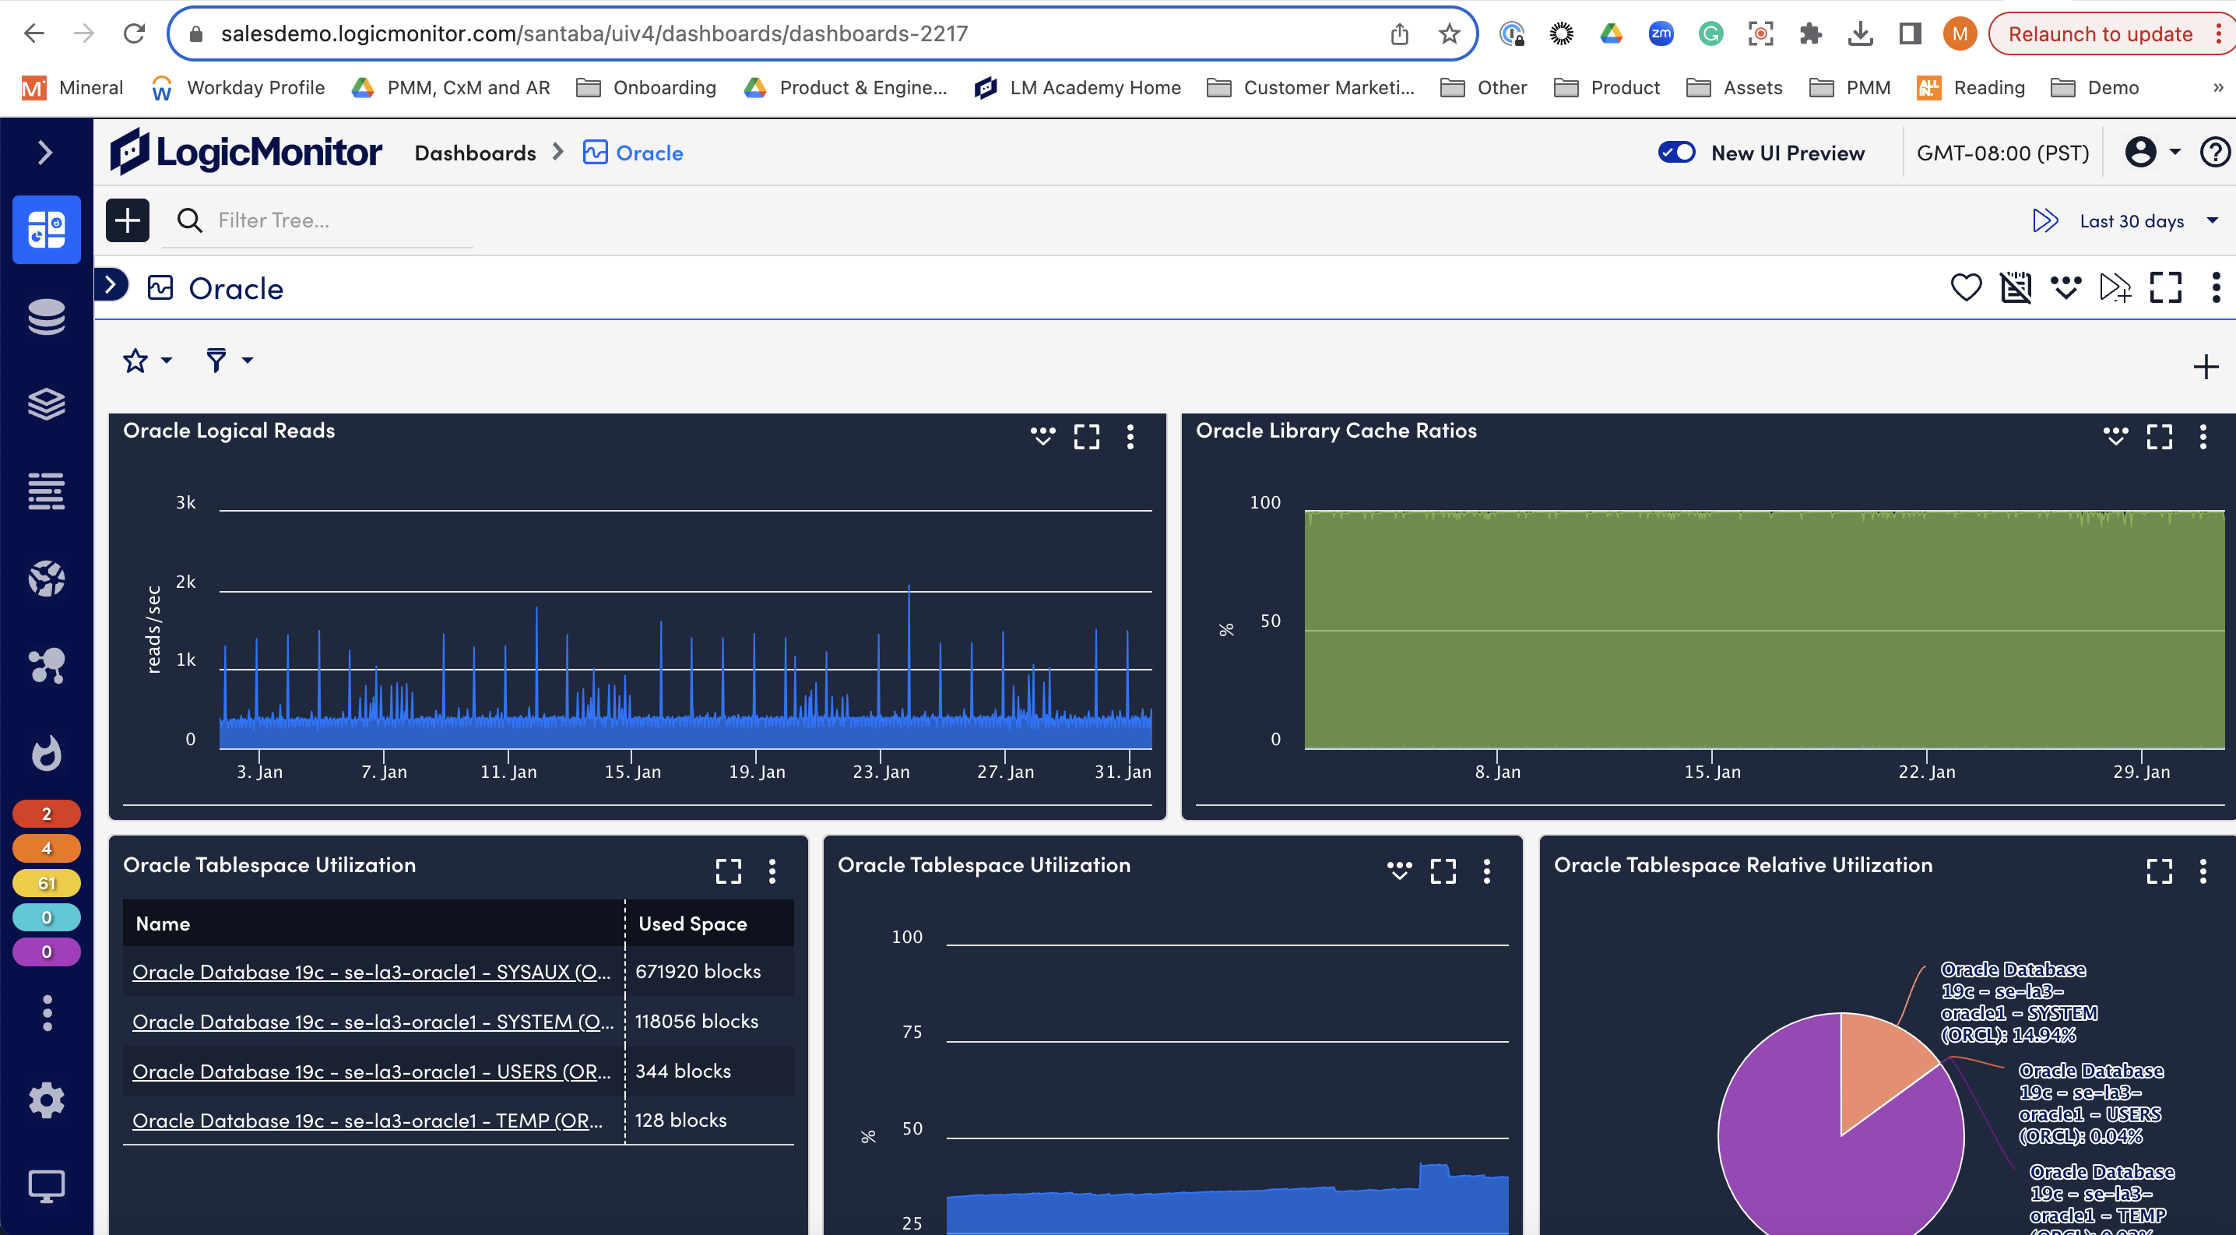Open Tablespace Utilization table widget options menu
Screen dimensions: 2236x1235
772,871
